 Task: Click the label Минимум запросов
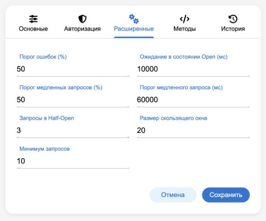click(x=45, y=149)
